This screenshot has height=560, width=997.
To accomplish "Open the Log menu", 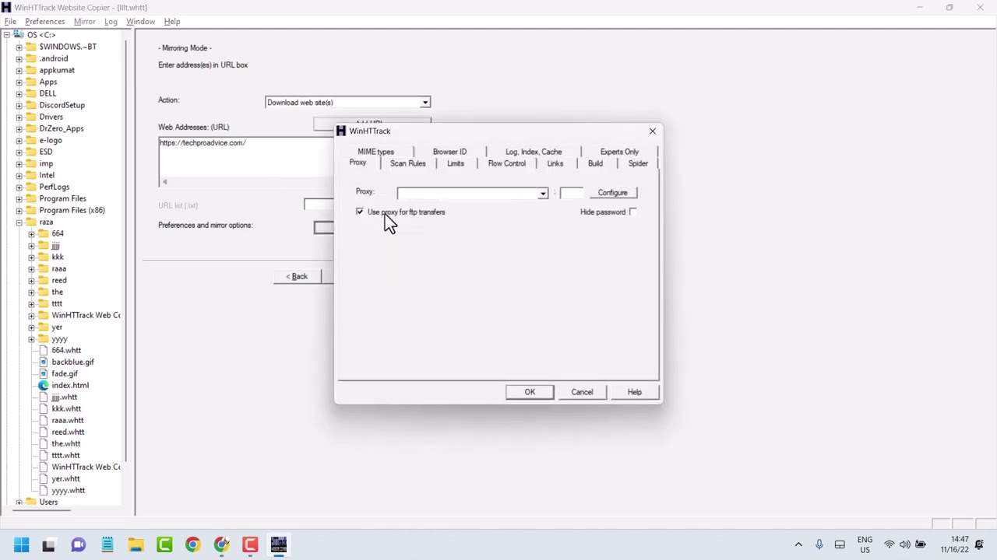I will tap(111, 22).
